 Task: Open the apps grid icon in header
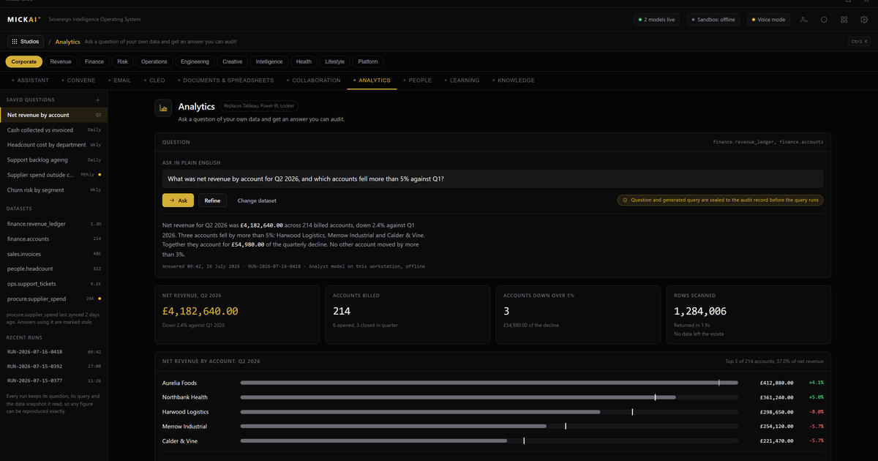844,20
